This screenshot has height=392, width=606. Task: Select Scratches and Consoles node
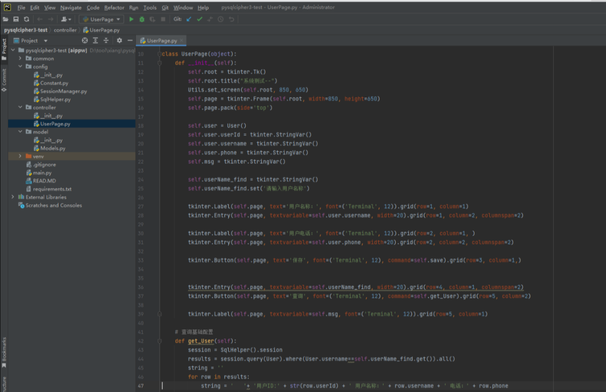(53, 205)
